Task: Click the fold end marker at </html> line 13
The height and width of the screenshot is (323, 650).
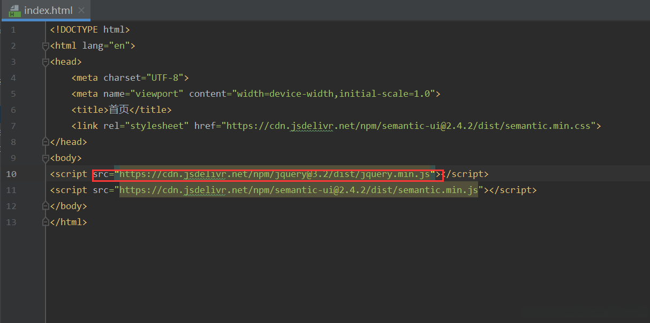Action: [46, 222]
